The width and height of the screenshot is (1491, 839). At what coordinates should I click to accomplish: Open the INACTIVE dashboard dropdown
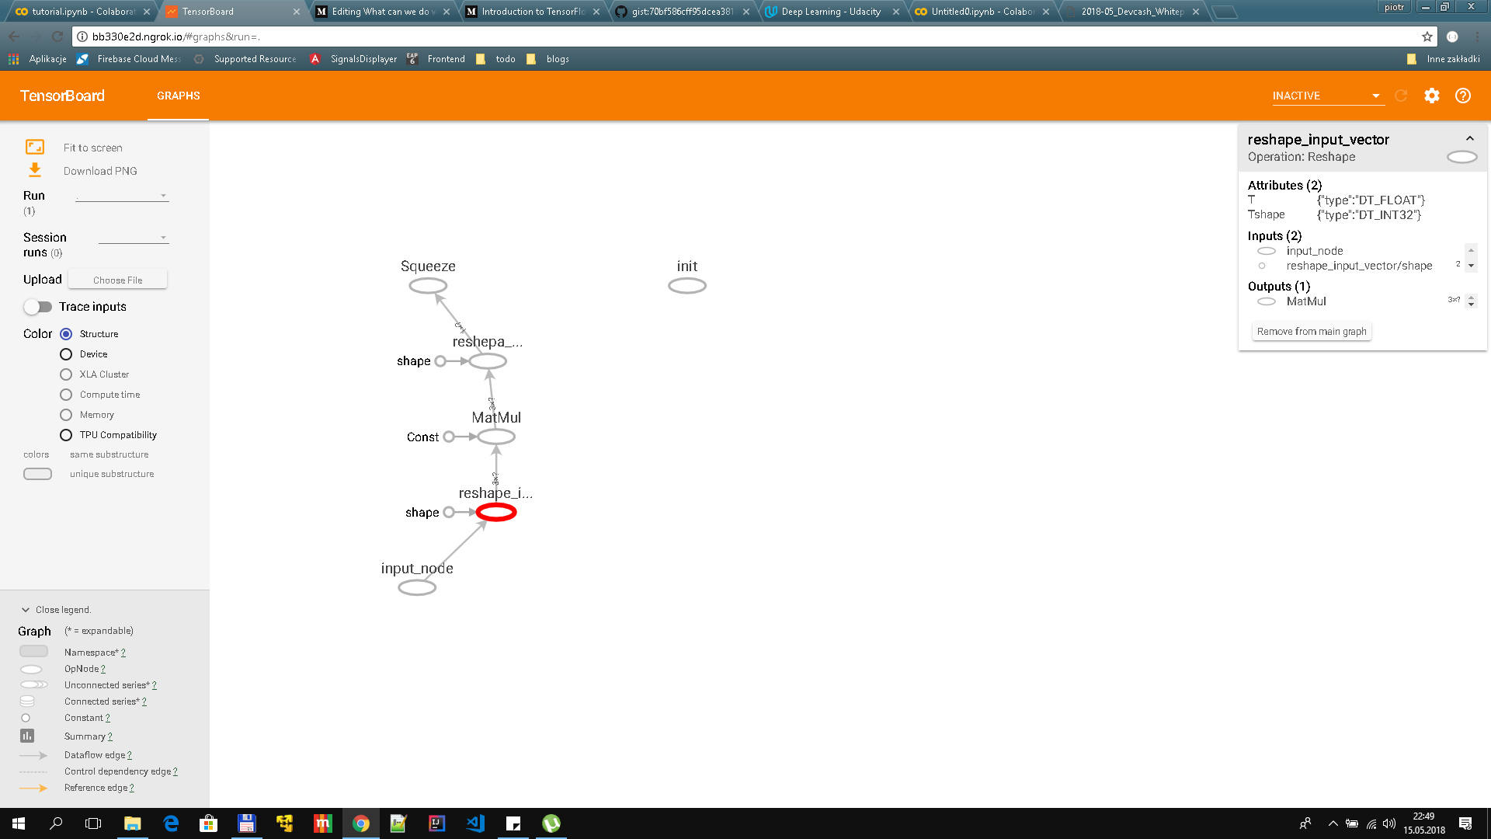click(x=1326, y=96)
